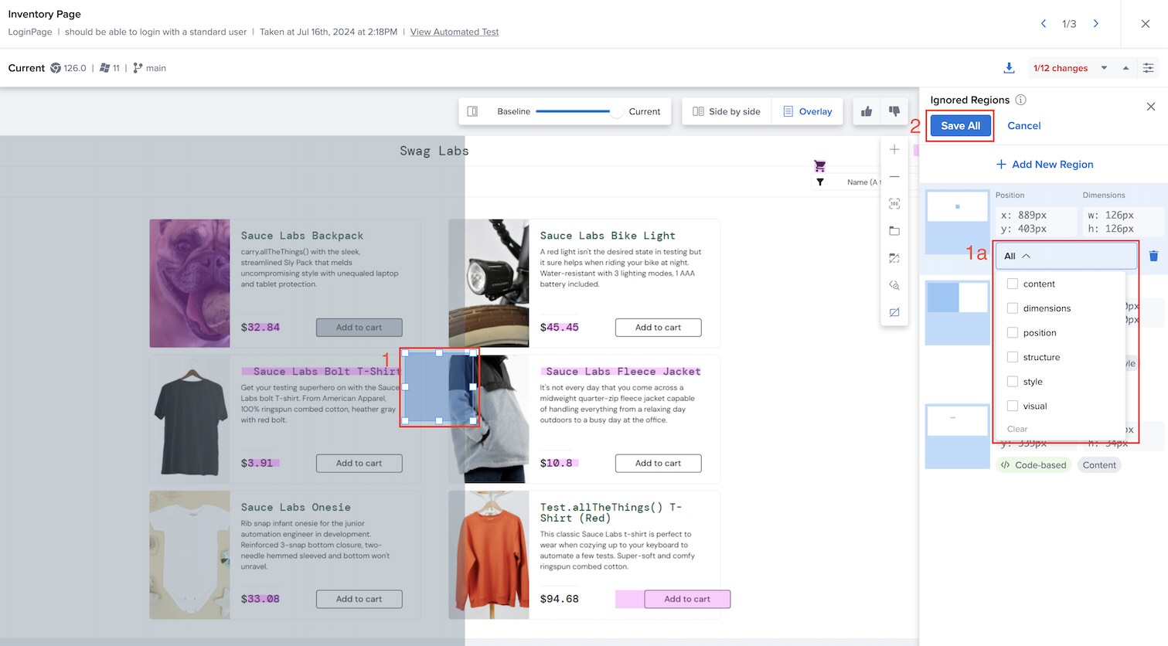The image size is (1168, 646).
Task: Enable the dimensions checkbox
Action: click(1013, 308)
